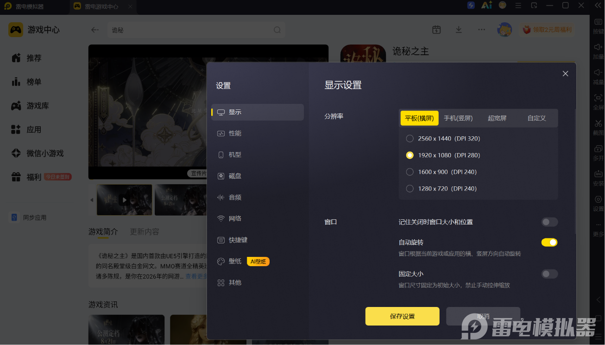Click the AI icon in title bar

(486, 5)
